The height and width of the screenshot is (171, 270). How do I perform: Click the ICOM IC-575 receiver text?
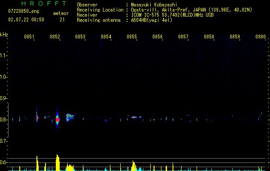point(172,15)
